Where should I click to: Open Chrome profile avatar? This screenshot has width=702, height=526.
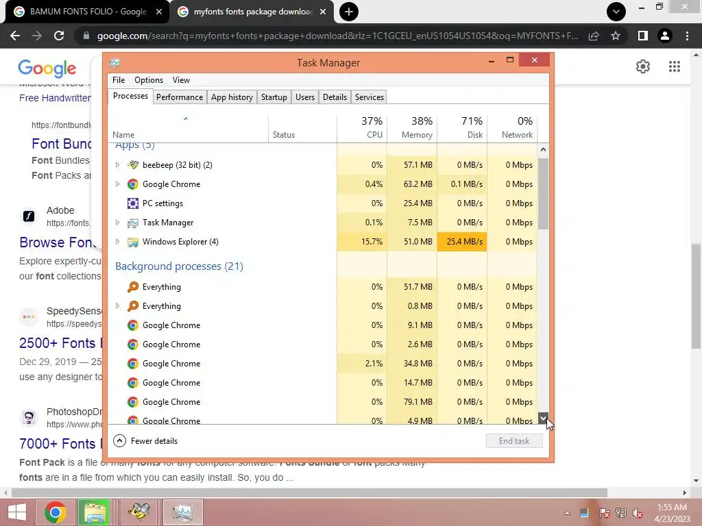pyautogui.click(x=665, y=36)
